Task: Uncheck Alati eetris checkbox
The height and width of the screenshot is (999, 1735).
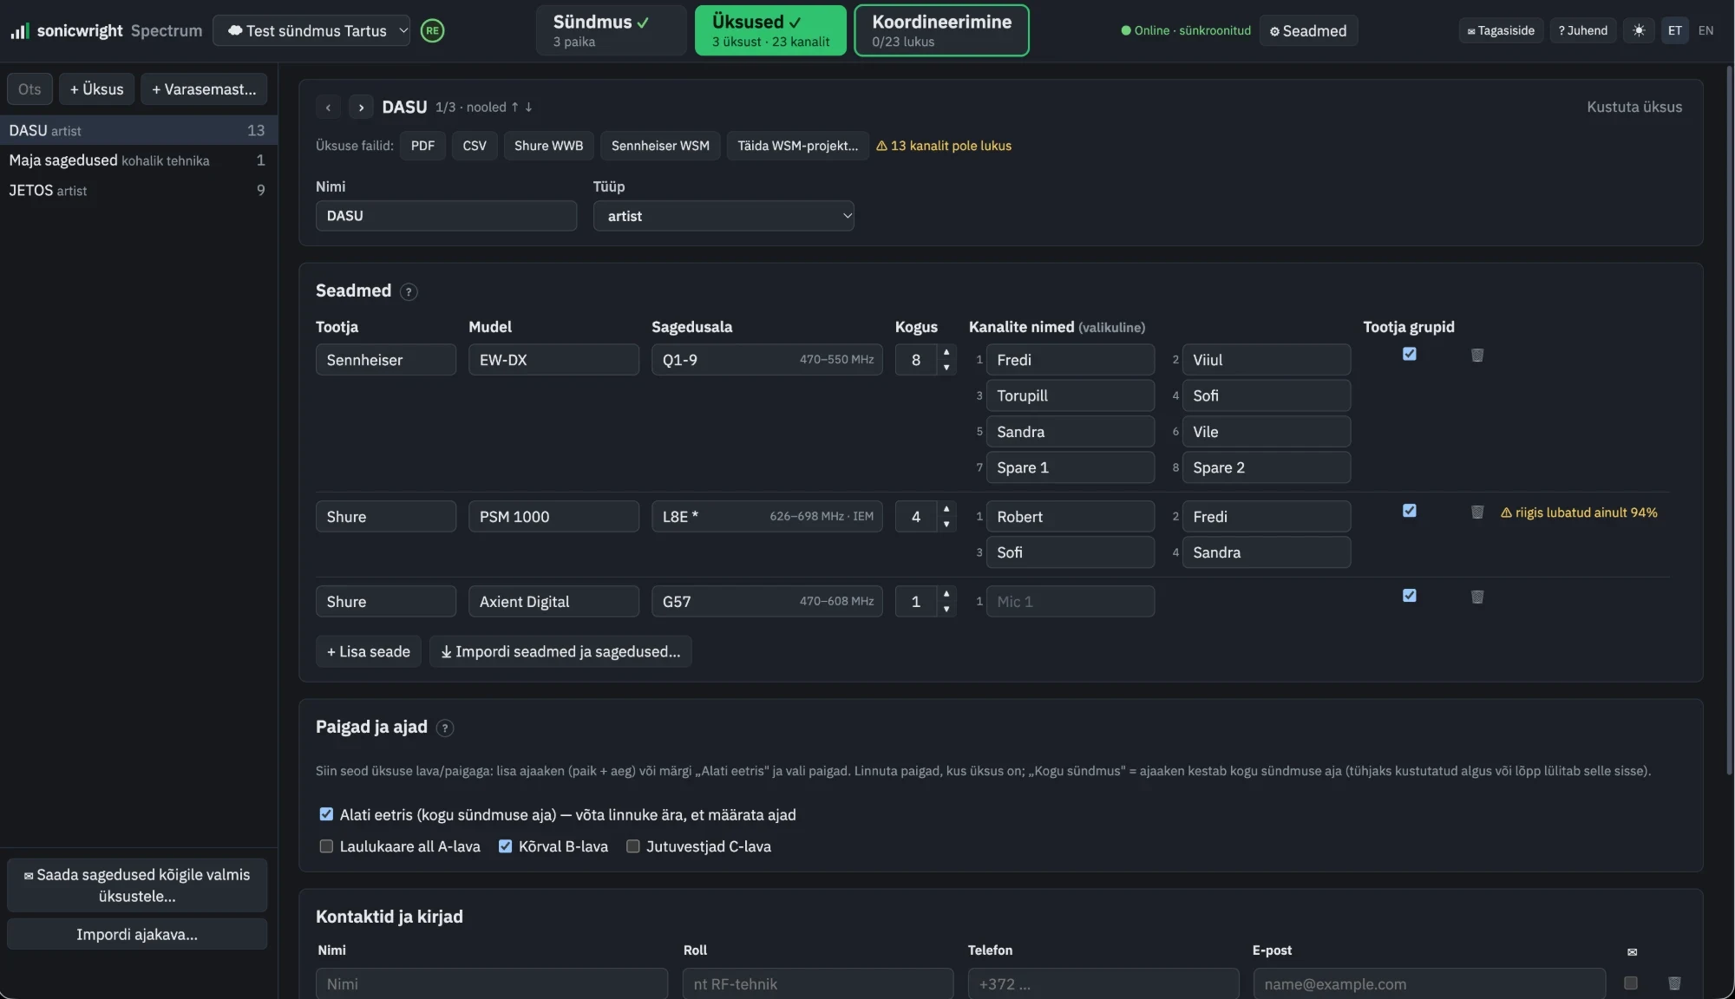Action: [326, 814]
